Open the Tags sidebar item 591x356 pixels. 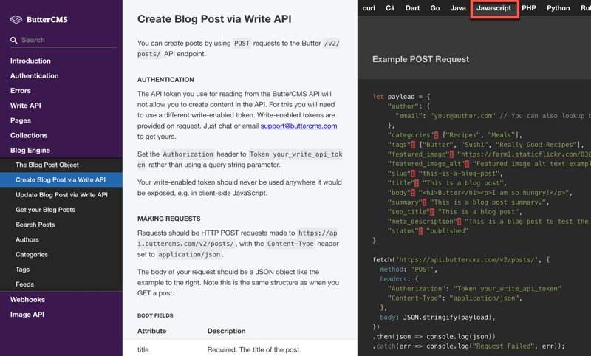(x=23, y=270)
